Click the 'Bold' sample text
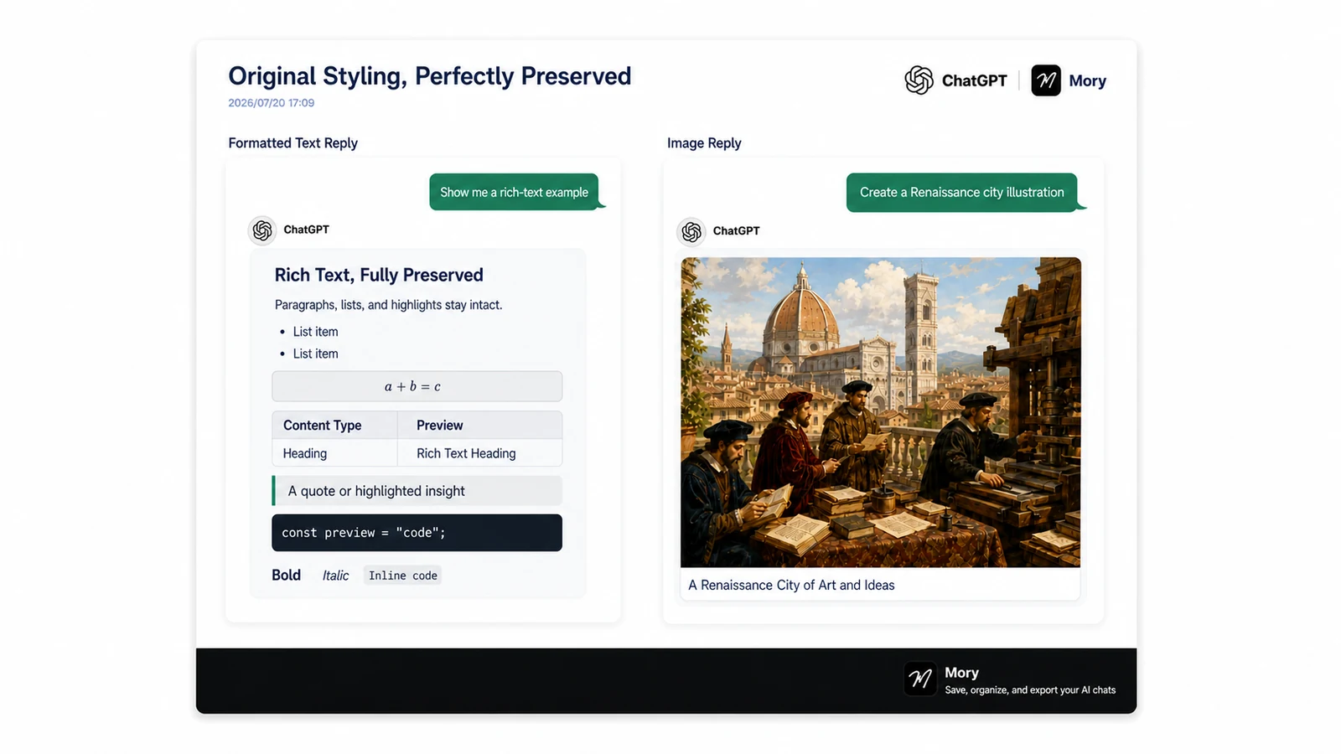The width and height of the screenshot is (1341, 754). coord(286,575)
